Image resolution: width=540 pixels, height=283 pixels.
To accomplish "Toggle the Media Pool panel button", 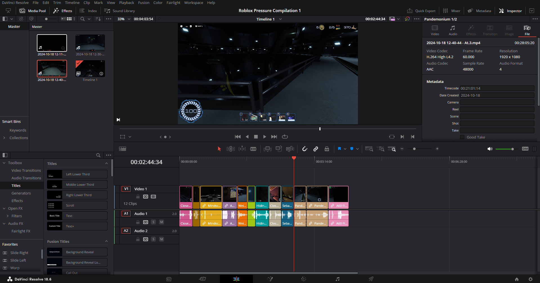I will [32, 11].
